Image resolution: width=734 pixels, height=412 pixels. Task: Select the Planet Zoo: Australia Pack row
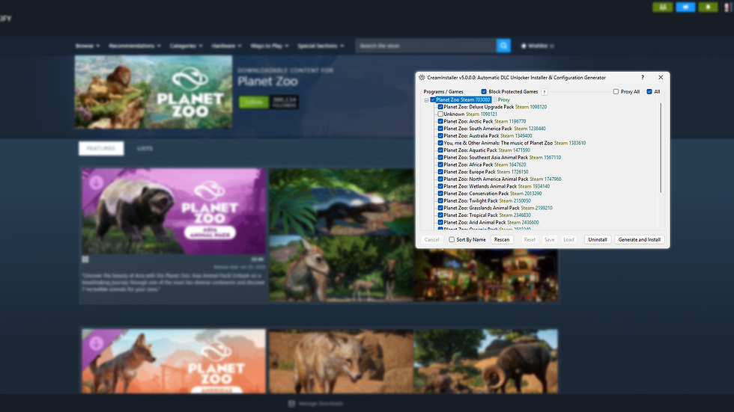point(488,136)
